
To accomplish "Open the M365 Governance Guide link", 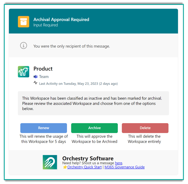I will [x=125, y=167].
